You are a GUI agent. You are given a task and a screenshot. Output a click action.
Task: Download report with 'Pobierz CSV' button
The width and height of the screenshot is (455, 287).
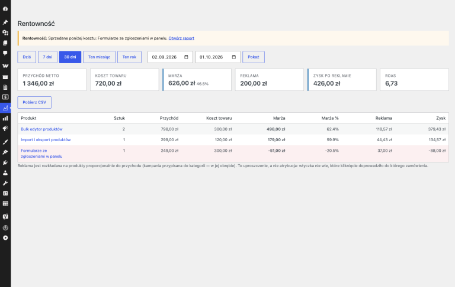tap(34, 102)
